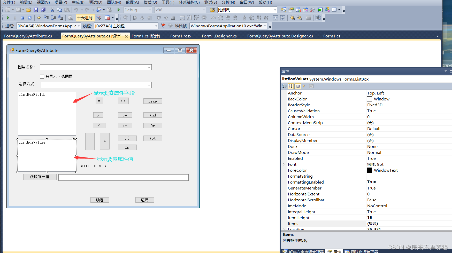This screenshot has height=253, width=452.
Task: Open the Toolbox hammer-and-wrench icon
Action: point(313,10)
